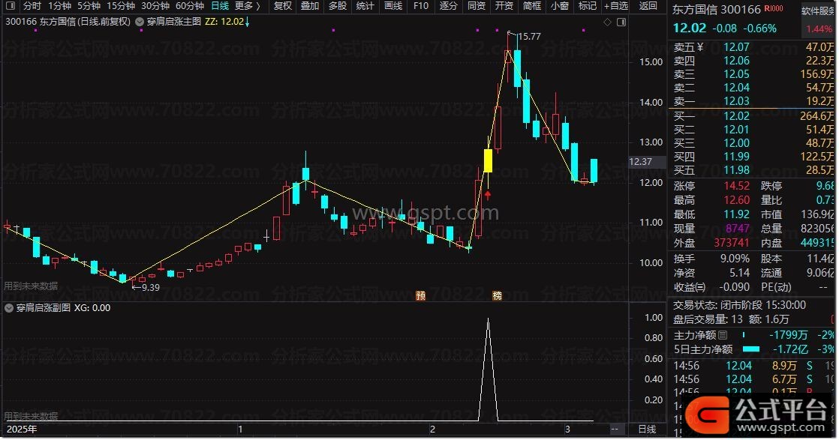Viewport: 839px width, 440px height.
Task: Toggle 复权 price adjustment
Action: 283,6
